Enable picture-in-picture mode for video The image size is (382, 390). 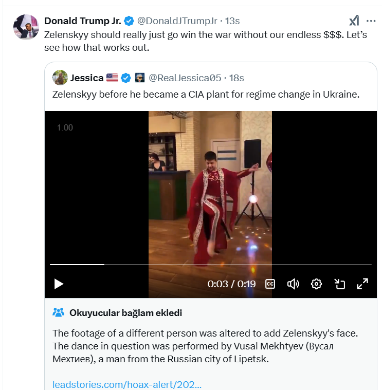click(339, 284)
